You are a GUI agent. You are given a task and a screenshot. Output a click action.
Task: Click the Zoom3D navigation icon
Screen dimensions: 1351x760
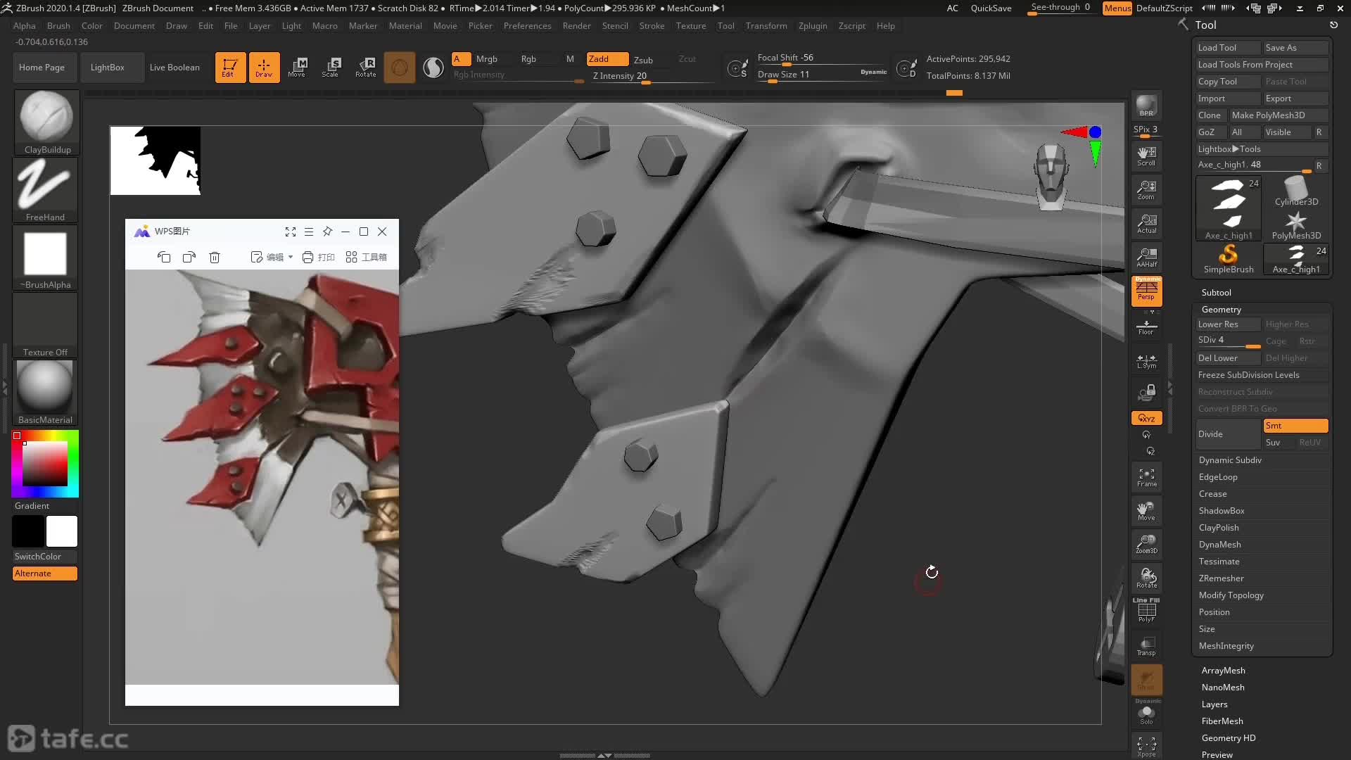pos(1146,545)
